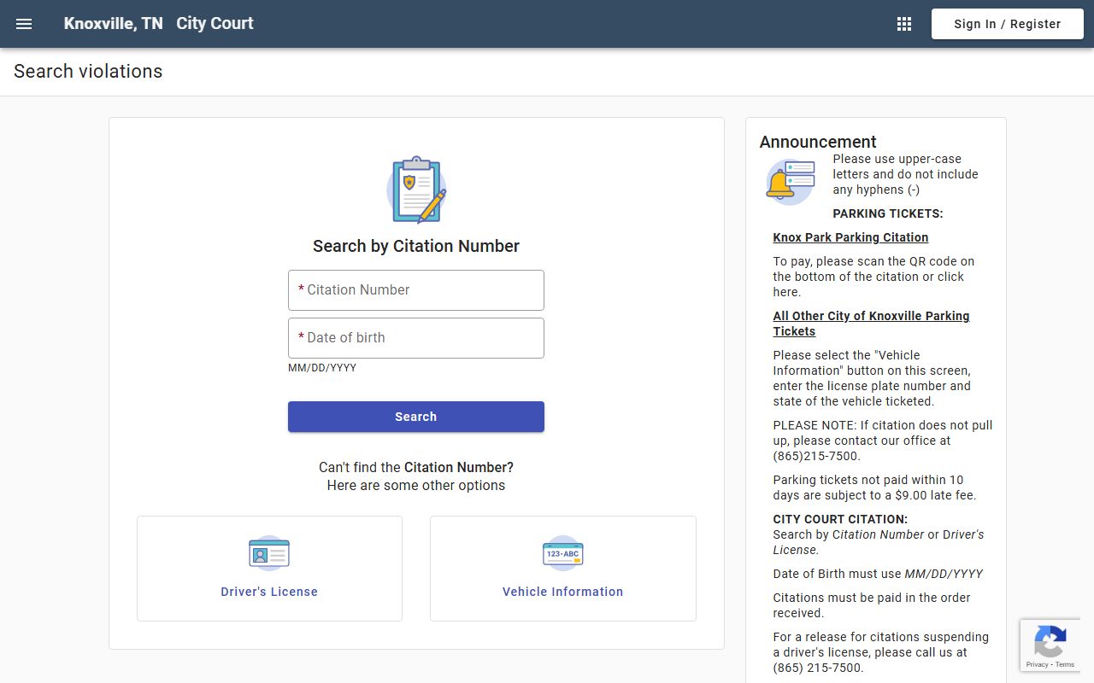Click the citation clipboard illustration icon
The height and width of the screenshot is (683, 1094).
(x=416, y=190)
